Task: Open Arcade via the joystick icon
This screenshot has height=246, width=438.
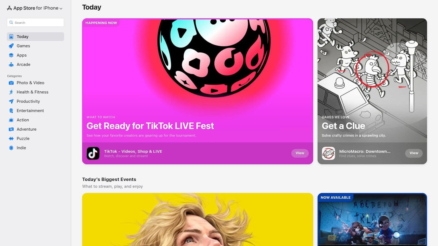Action: point(11,65)
